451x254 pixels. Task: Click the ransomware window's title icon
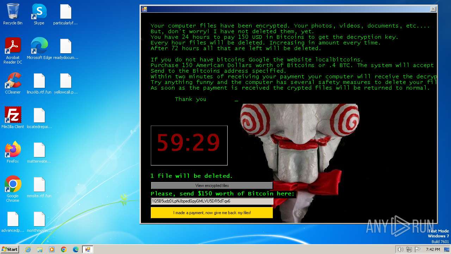(x=144, y=9)
